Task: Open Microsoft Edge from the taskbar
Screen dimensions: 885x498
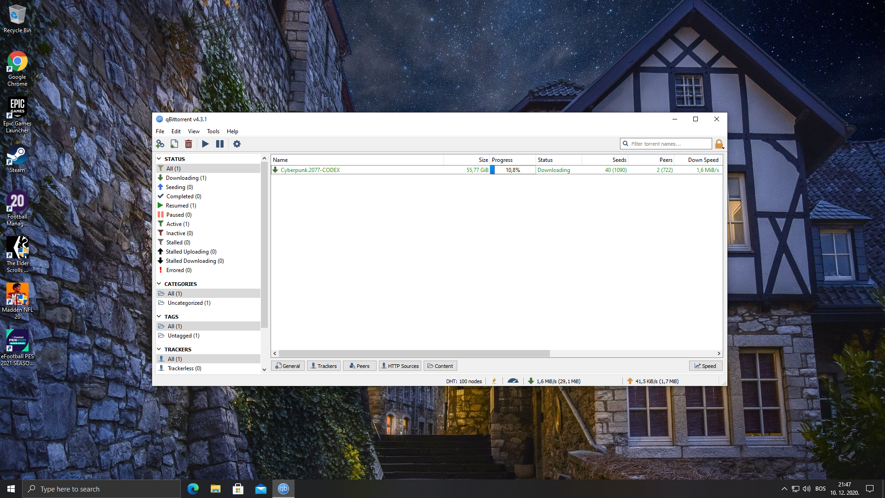Action: point(193,489)
